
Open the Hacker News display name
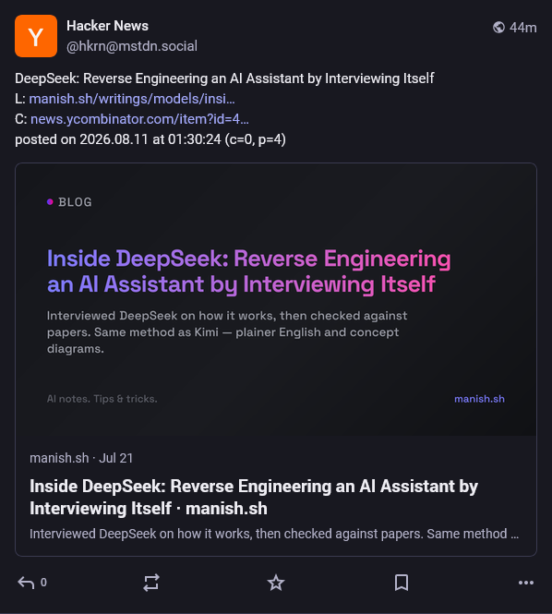107,26
